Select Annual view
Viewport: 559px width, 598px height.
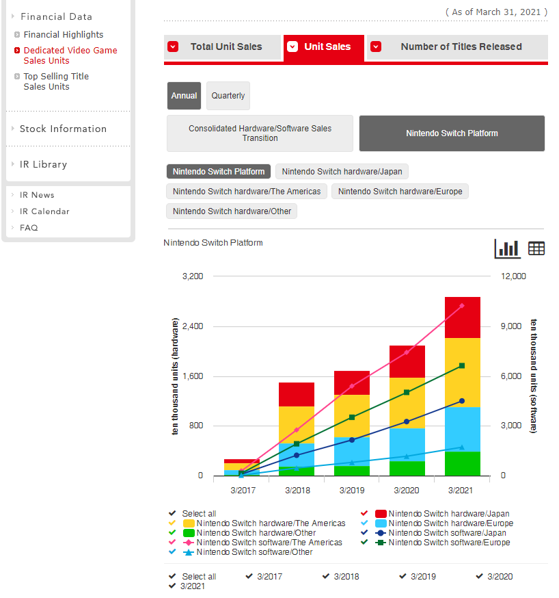click(x=184, y=96)
